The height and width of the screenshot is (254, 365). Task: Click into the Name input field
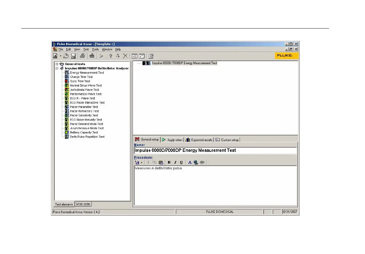215,150
